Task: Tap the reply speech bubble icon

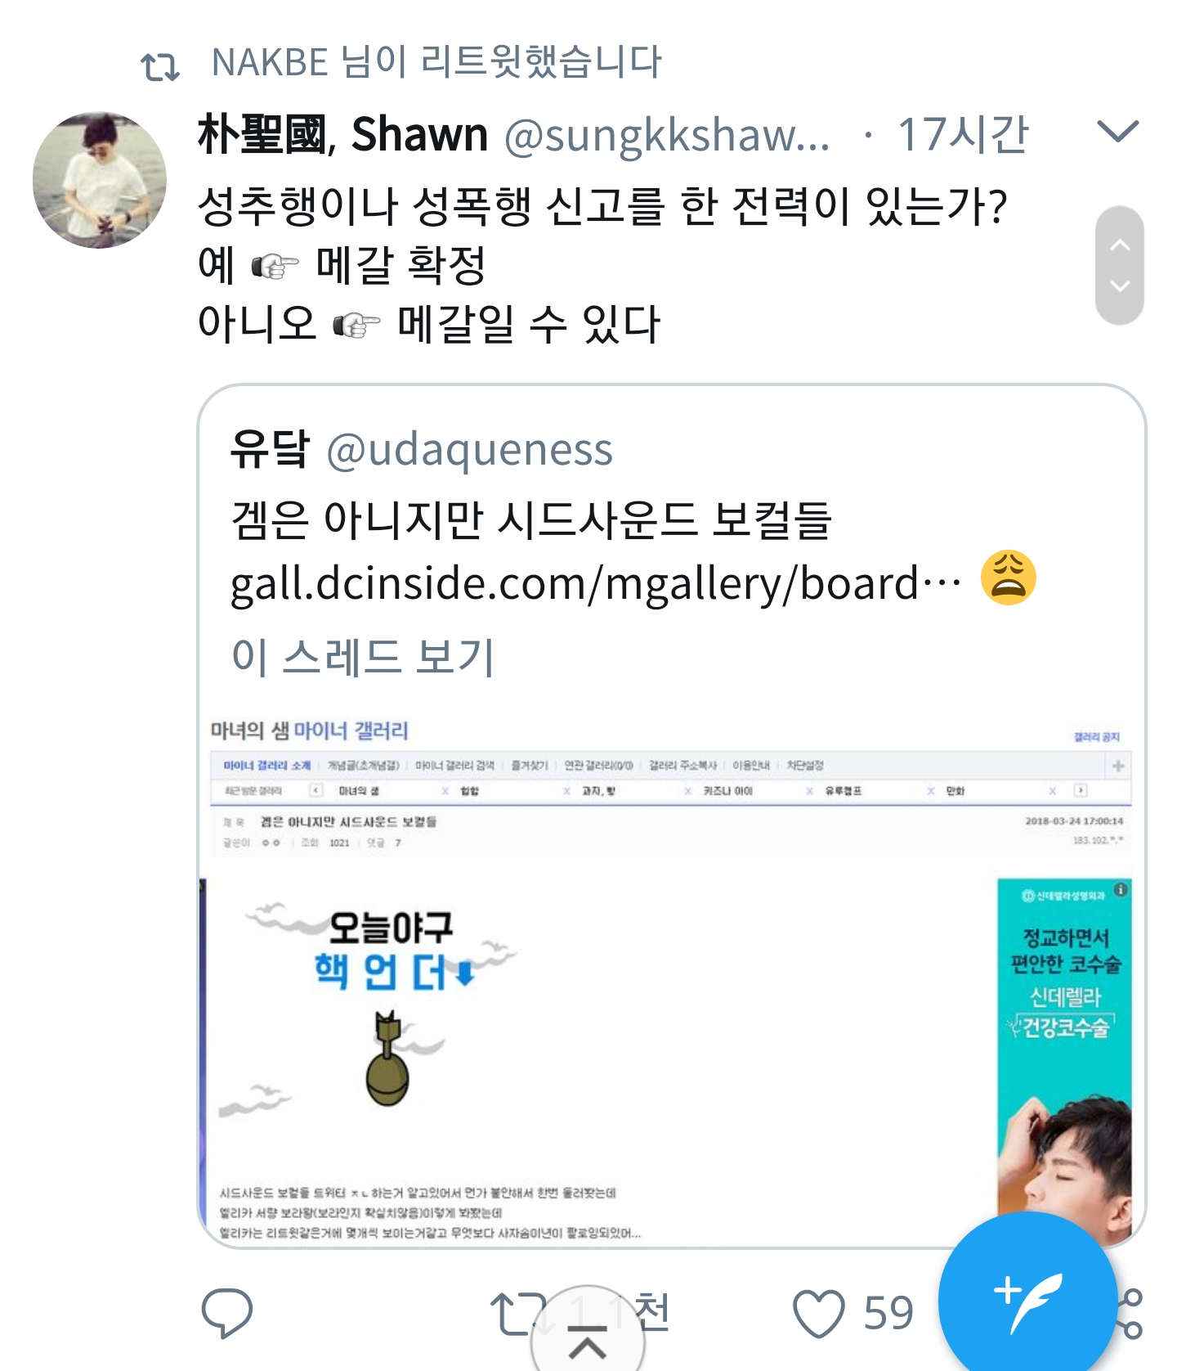Action: tap(227, 1312)
